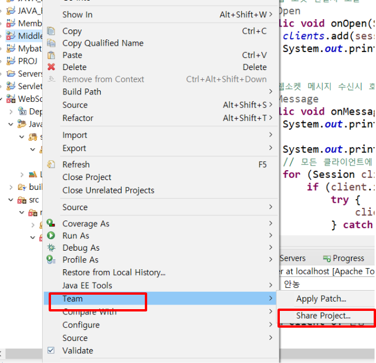This screenshot has height=363, width=376.
Task: Click the Middle project icon in explorer
Action: pos(10,36)
